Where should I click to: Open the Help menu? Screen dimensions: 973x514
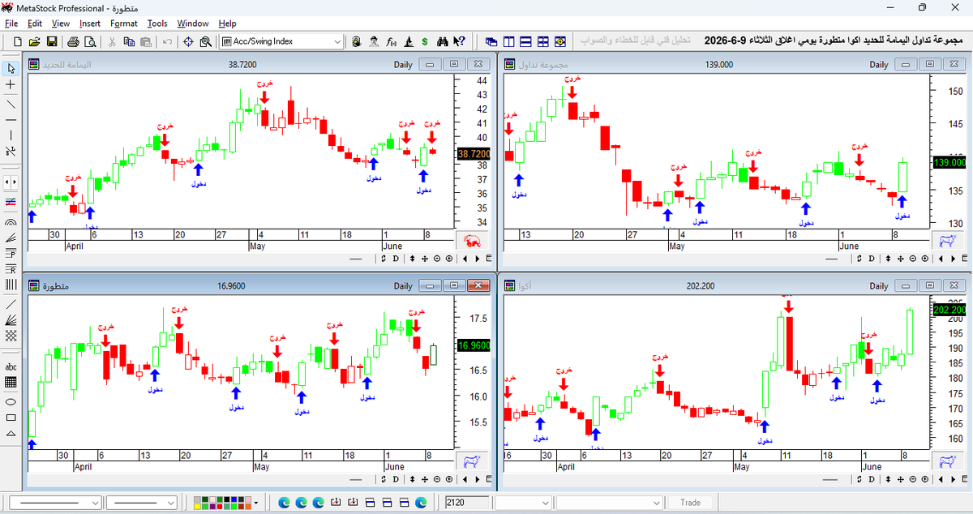[x=228, y=24]
